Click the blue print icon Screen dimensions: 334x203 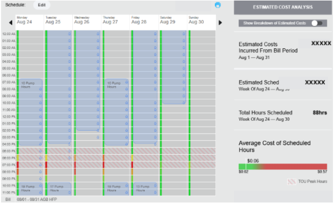point(218,5)
